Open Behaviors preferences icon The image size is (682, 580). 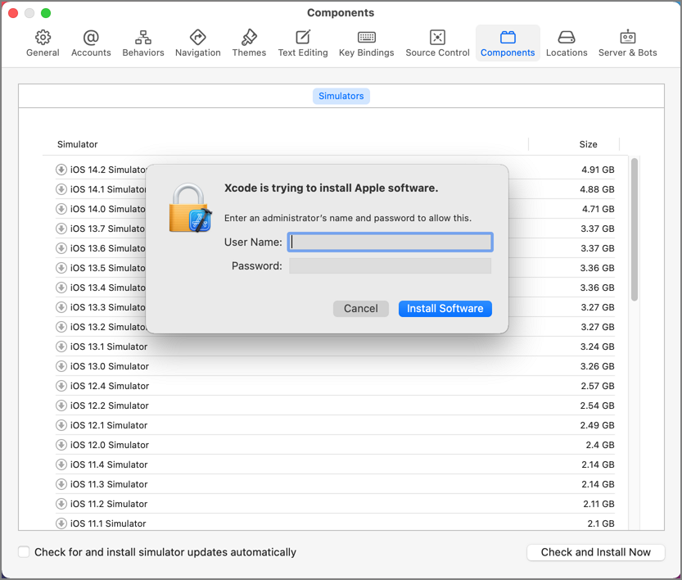[143, 38]
